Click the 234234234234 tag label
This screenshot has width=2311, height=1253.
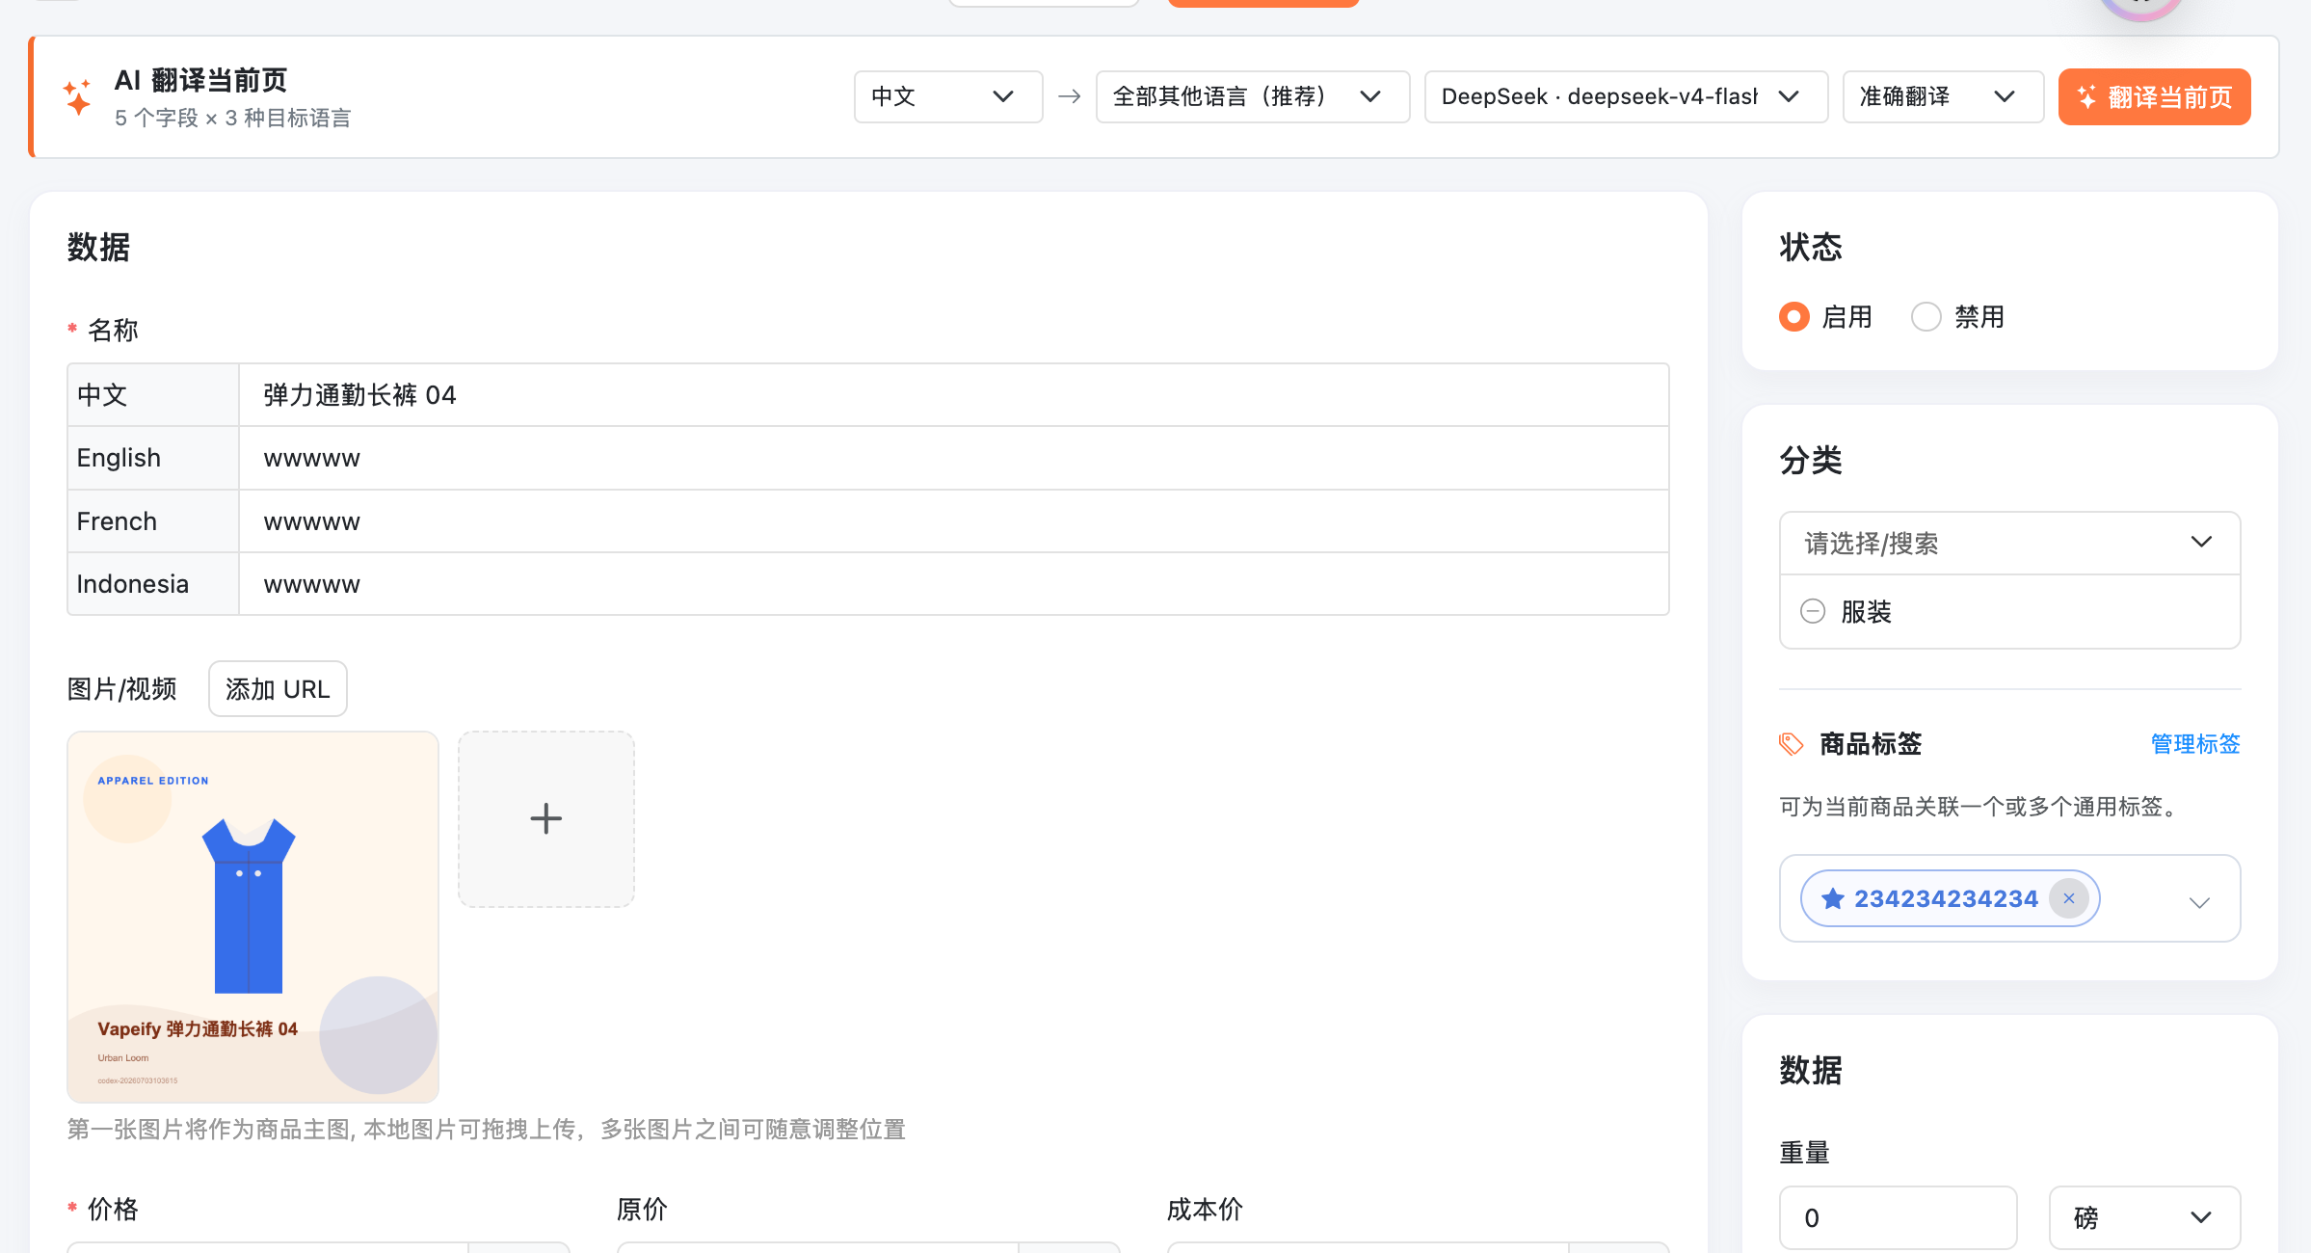coord(1946,898)
